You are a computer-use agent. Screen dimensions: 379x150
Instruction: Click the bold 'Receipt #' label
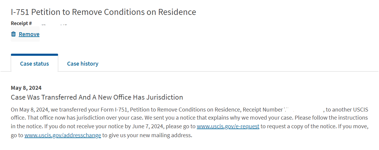point(22,23)
